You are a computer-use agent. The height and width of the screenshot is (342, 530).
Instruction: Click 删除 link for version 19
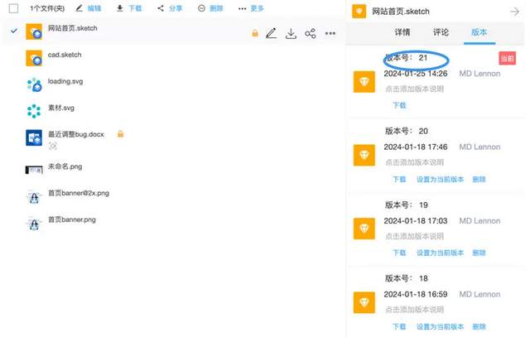(x=479, y=253)
